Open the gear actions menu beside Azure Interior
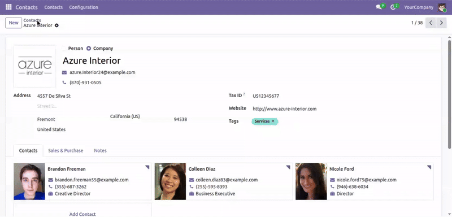This screenshot has height=217, width=452. click(56, 25)
